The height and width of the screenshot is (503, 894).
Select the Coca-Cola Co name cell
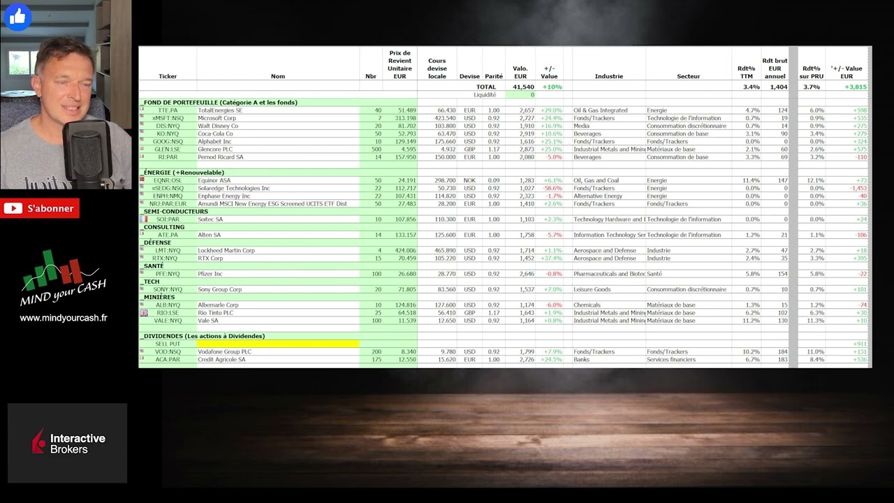pyautogui.click(x=278, y=133)
